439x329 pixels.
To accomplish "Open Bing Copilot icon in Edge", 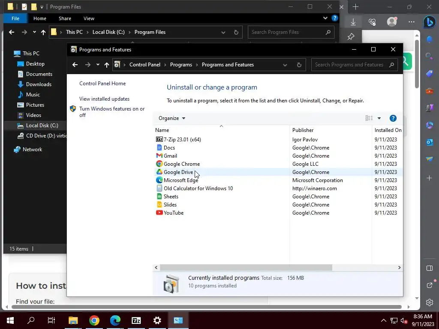I will click(429, 22).
